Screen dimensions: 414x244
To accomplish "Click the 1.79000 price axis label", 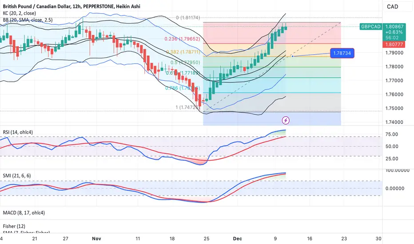I will point(394,53).
